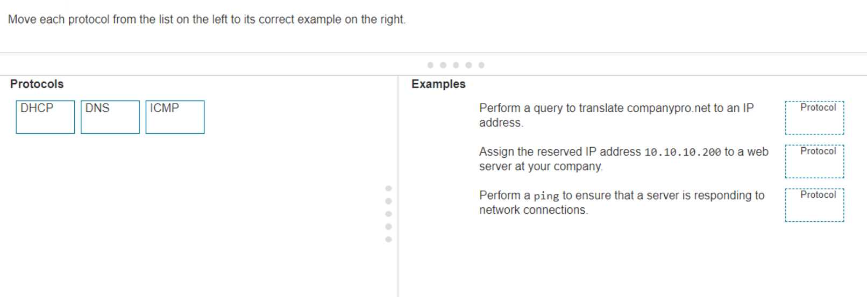
Task: Click the Protocol slot beside the ping example
Action: click(814, 205)
